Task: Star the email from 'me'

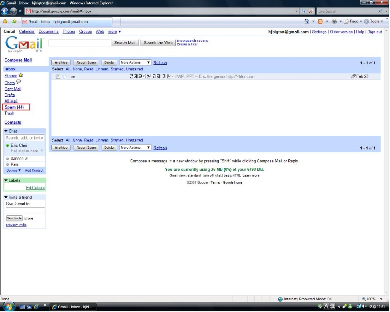Action: (x=65, y=76)
